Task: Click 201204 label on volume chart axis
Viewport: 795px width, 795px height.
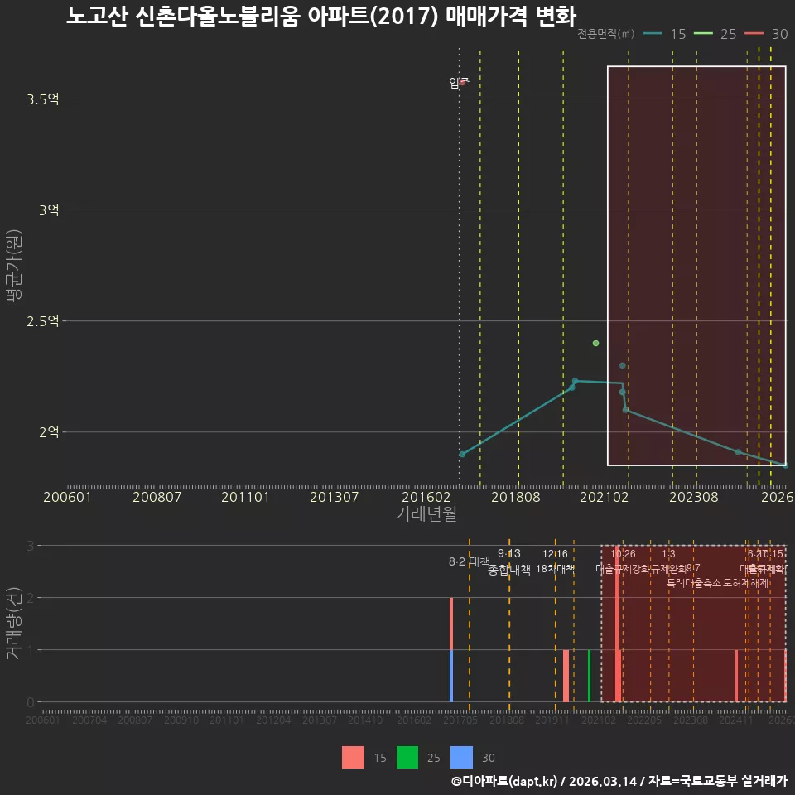Action: [273, 720]
